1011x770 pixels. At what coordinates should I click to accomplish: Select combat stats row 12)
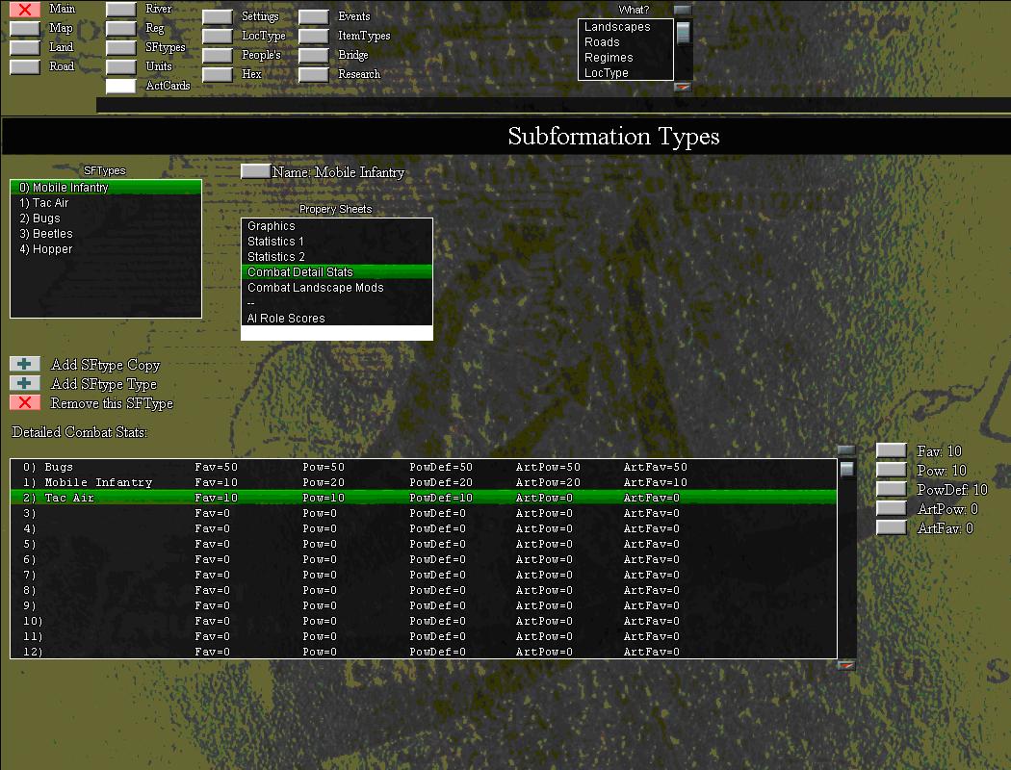424,652
